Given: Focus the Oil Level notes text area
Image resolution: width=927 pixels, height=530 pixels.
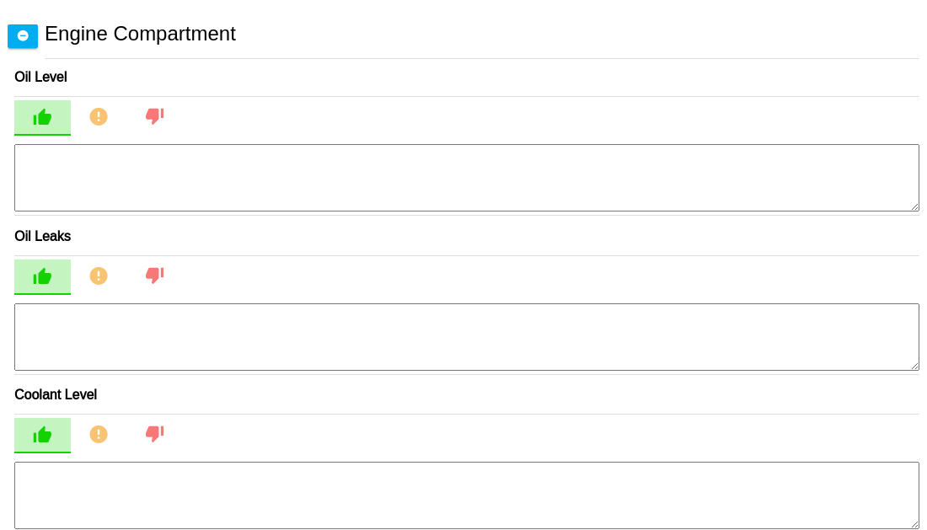Looking at the screenshot, I should point(466,178).
